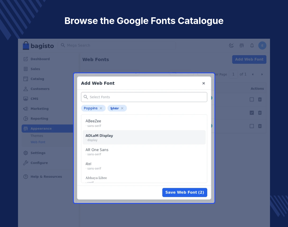Click the Lobster chip label

114,108
